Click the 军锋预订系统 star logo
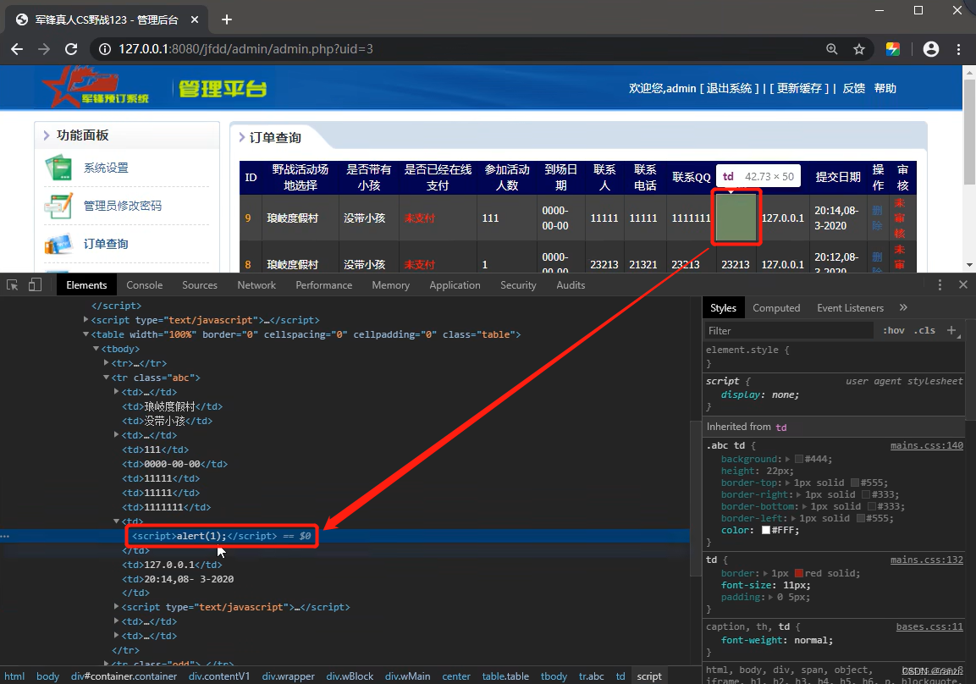This screenshot has height=684, width=976. coord(95,87)
